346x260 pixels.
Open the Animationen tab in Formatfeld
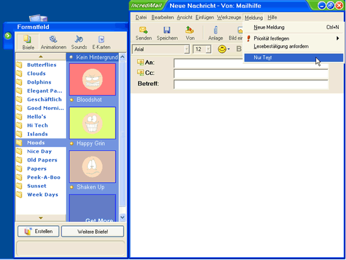53,42
